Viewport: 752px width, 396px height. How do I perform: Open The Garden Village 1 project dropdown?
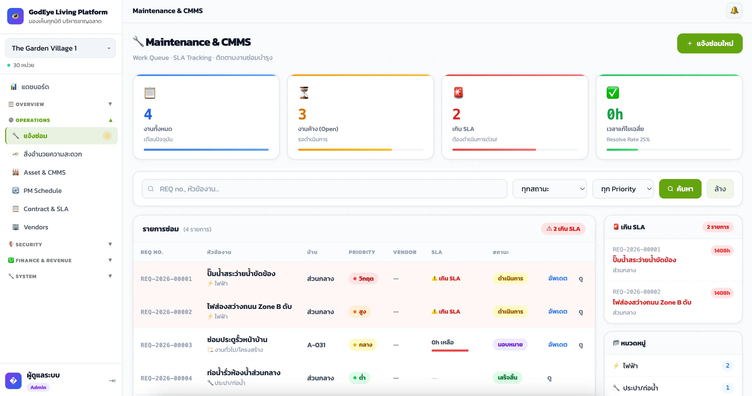60,48
